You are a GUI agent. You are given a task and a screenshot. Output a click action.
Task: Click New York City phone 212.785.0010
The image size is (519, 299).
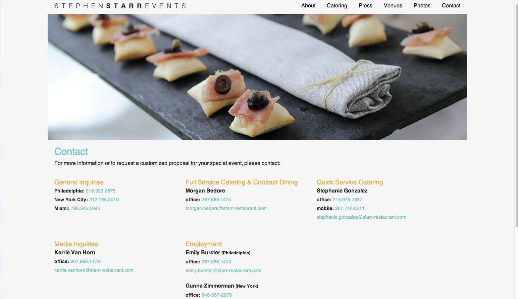coord(104,200)
